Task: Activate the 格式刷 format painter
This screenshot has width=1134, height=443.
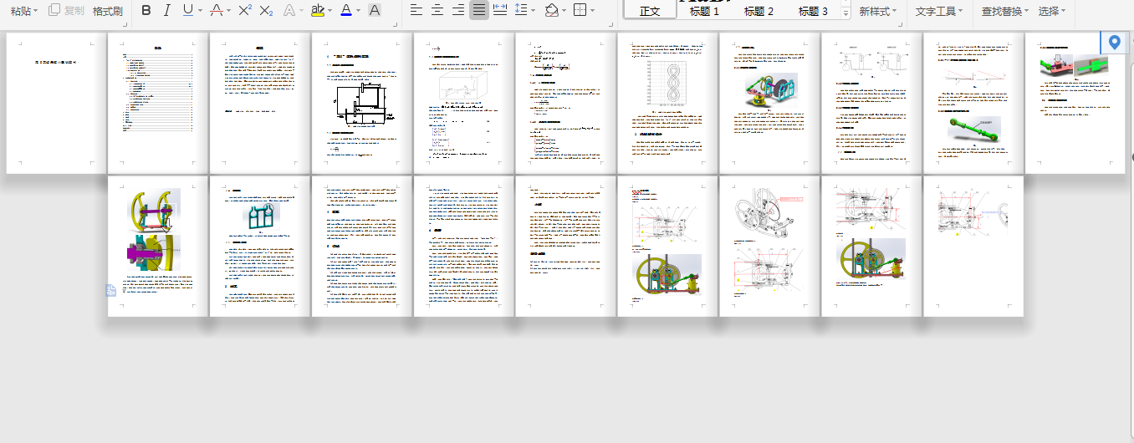Action: (x=107, y=11)
